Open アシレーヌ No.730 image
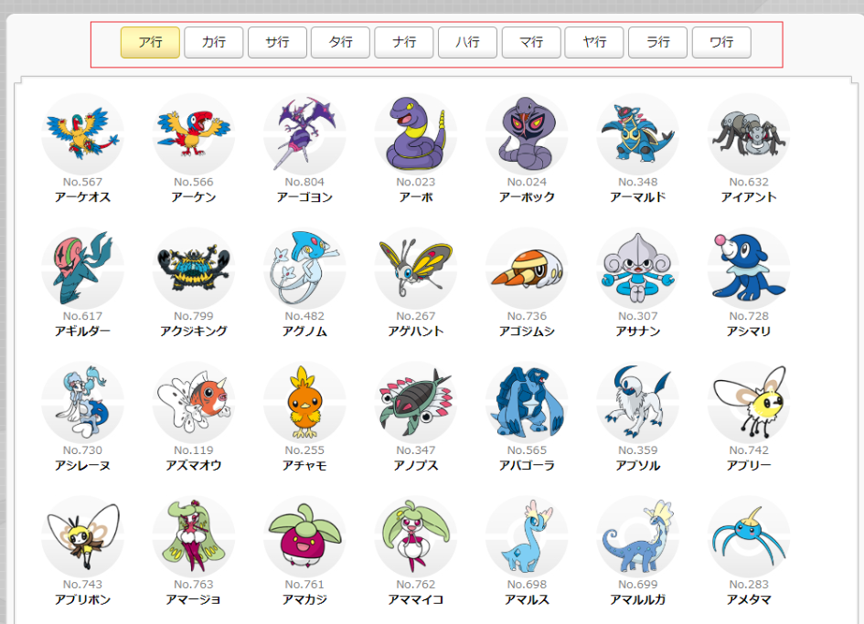This screenshot has height=624, width=864. pos(82,403)
